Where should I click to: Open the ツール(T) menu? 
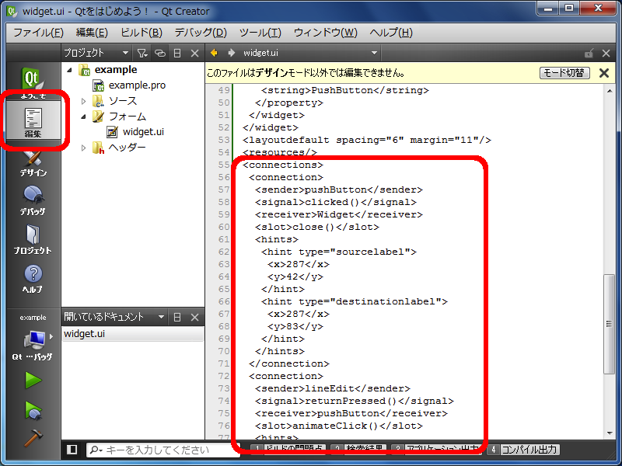(260, 33)
